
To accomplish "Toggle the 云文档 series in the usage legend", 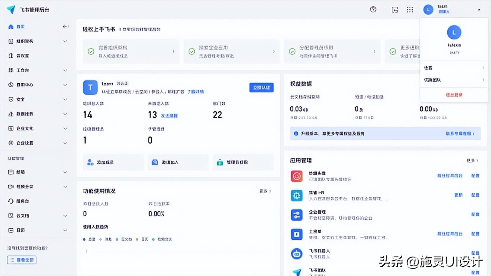I will 124,239.
